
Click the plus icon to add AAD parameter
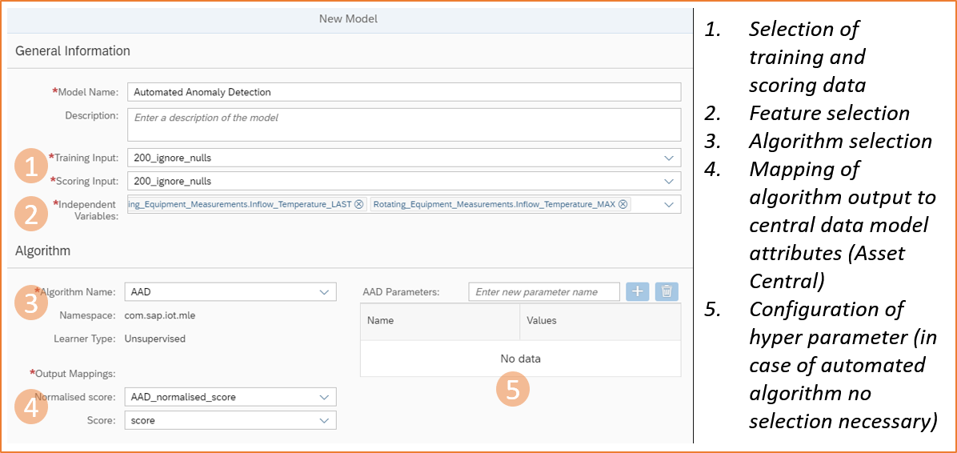click(x=637, y=292)
